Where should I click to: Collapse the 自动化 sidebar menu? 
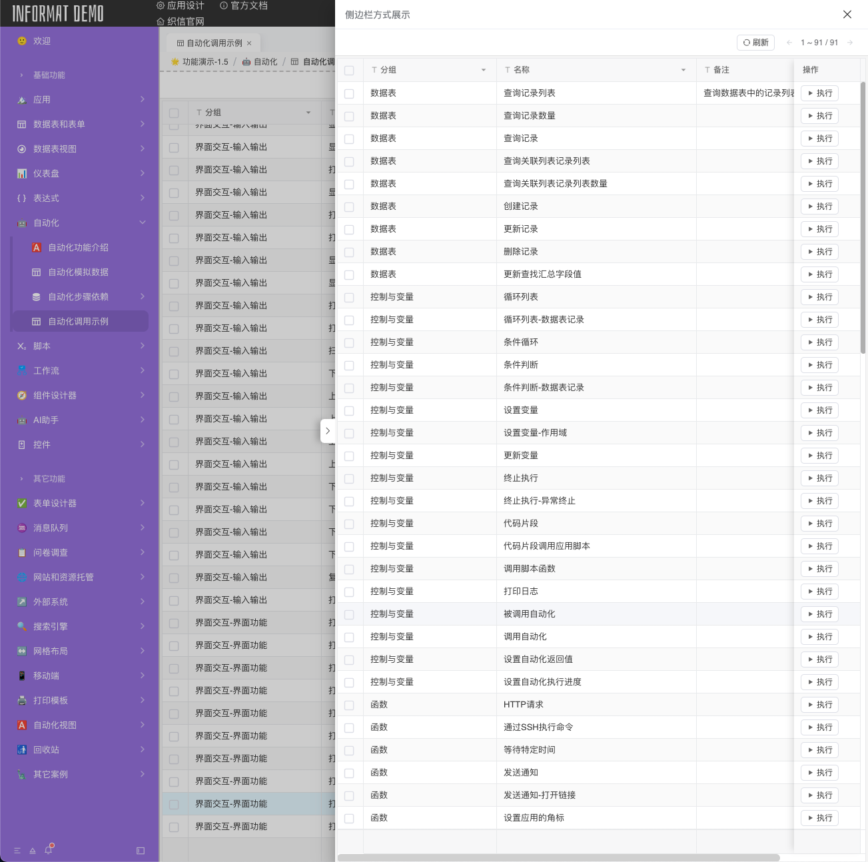pos(143,223)
